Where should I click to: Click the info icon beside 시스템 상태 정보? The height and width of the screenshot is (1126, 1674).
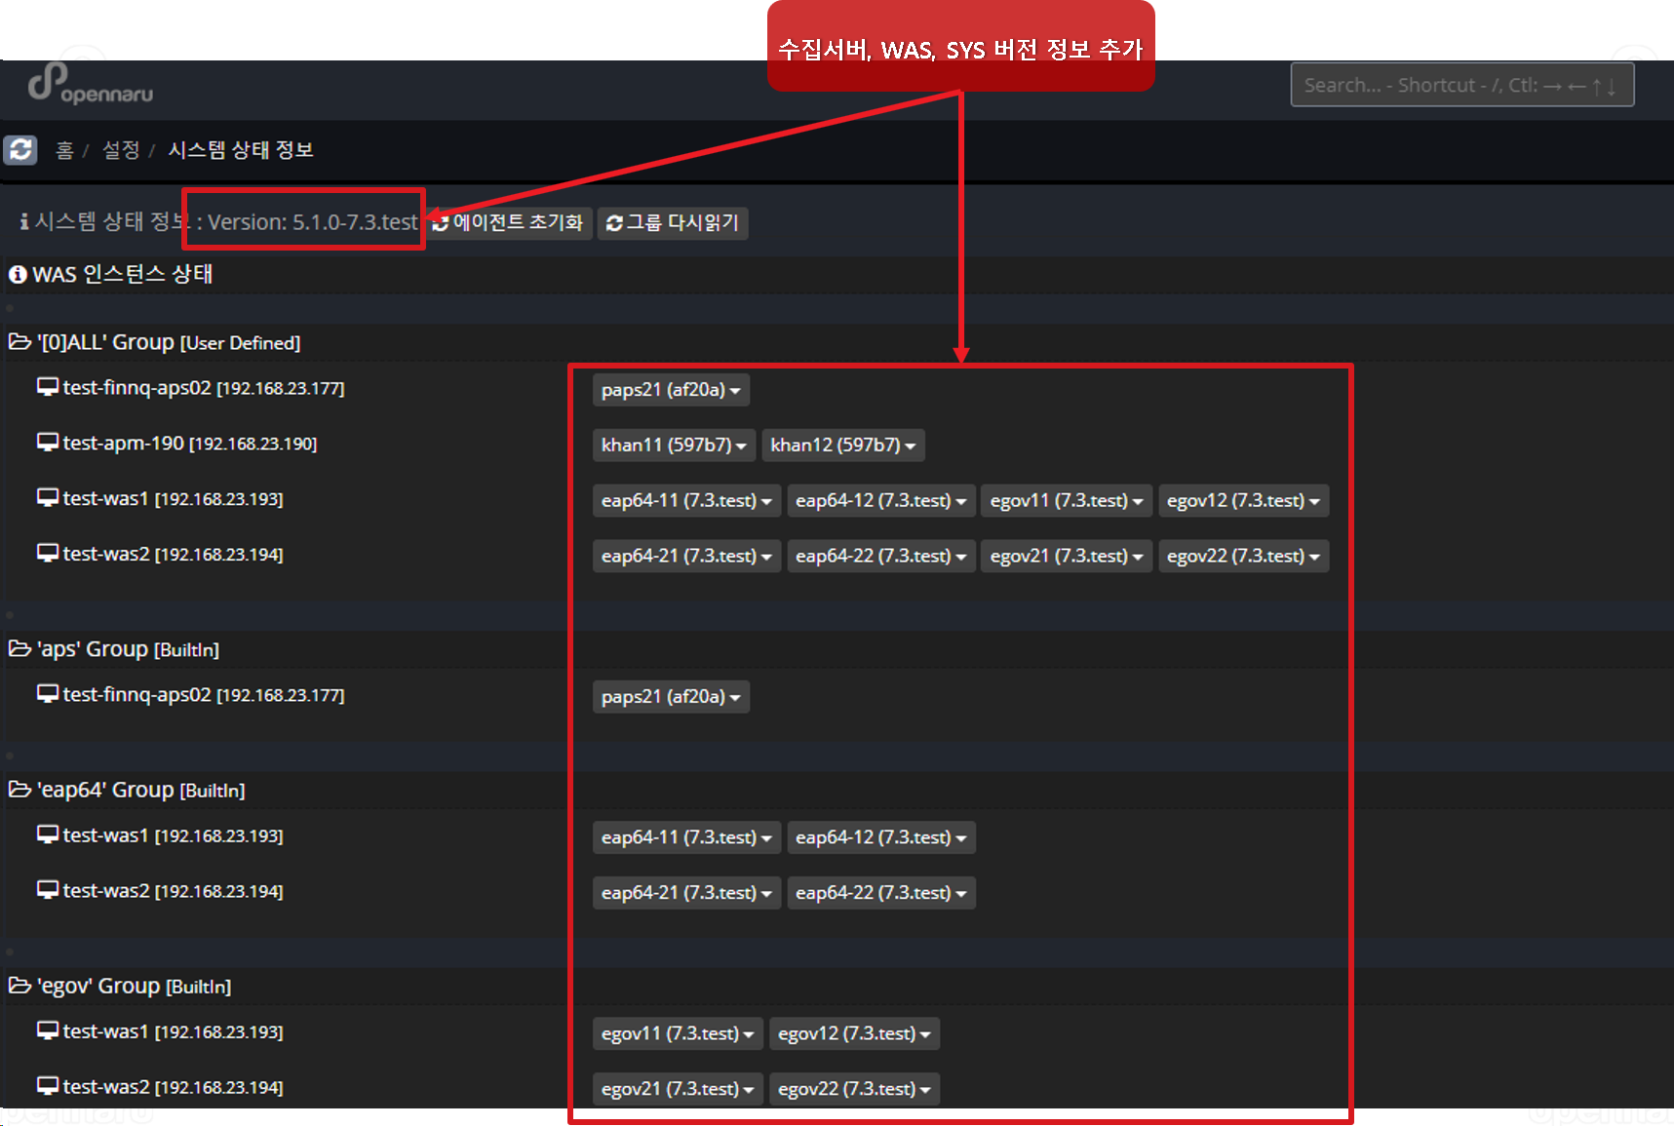[x=23, y=221]
